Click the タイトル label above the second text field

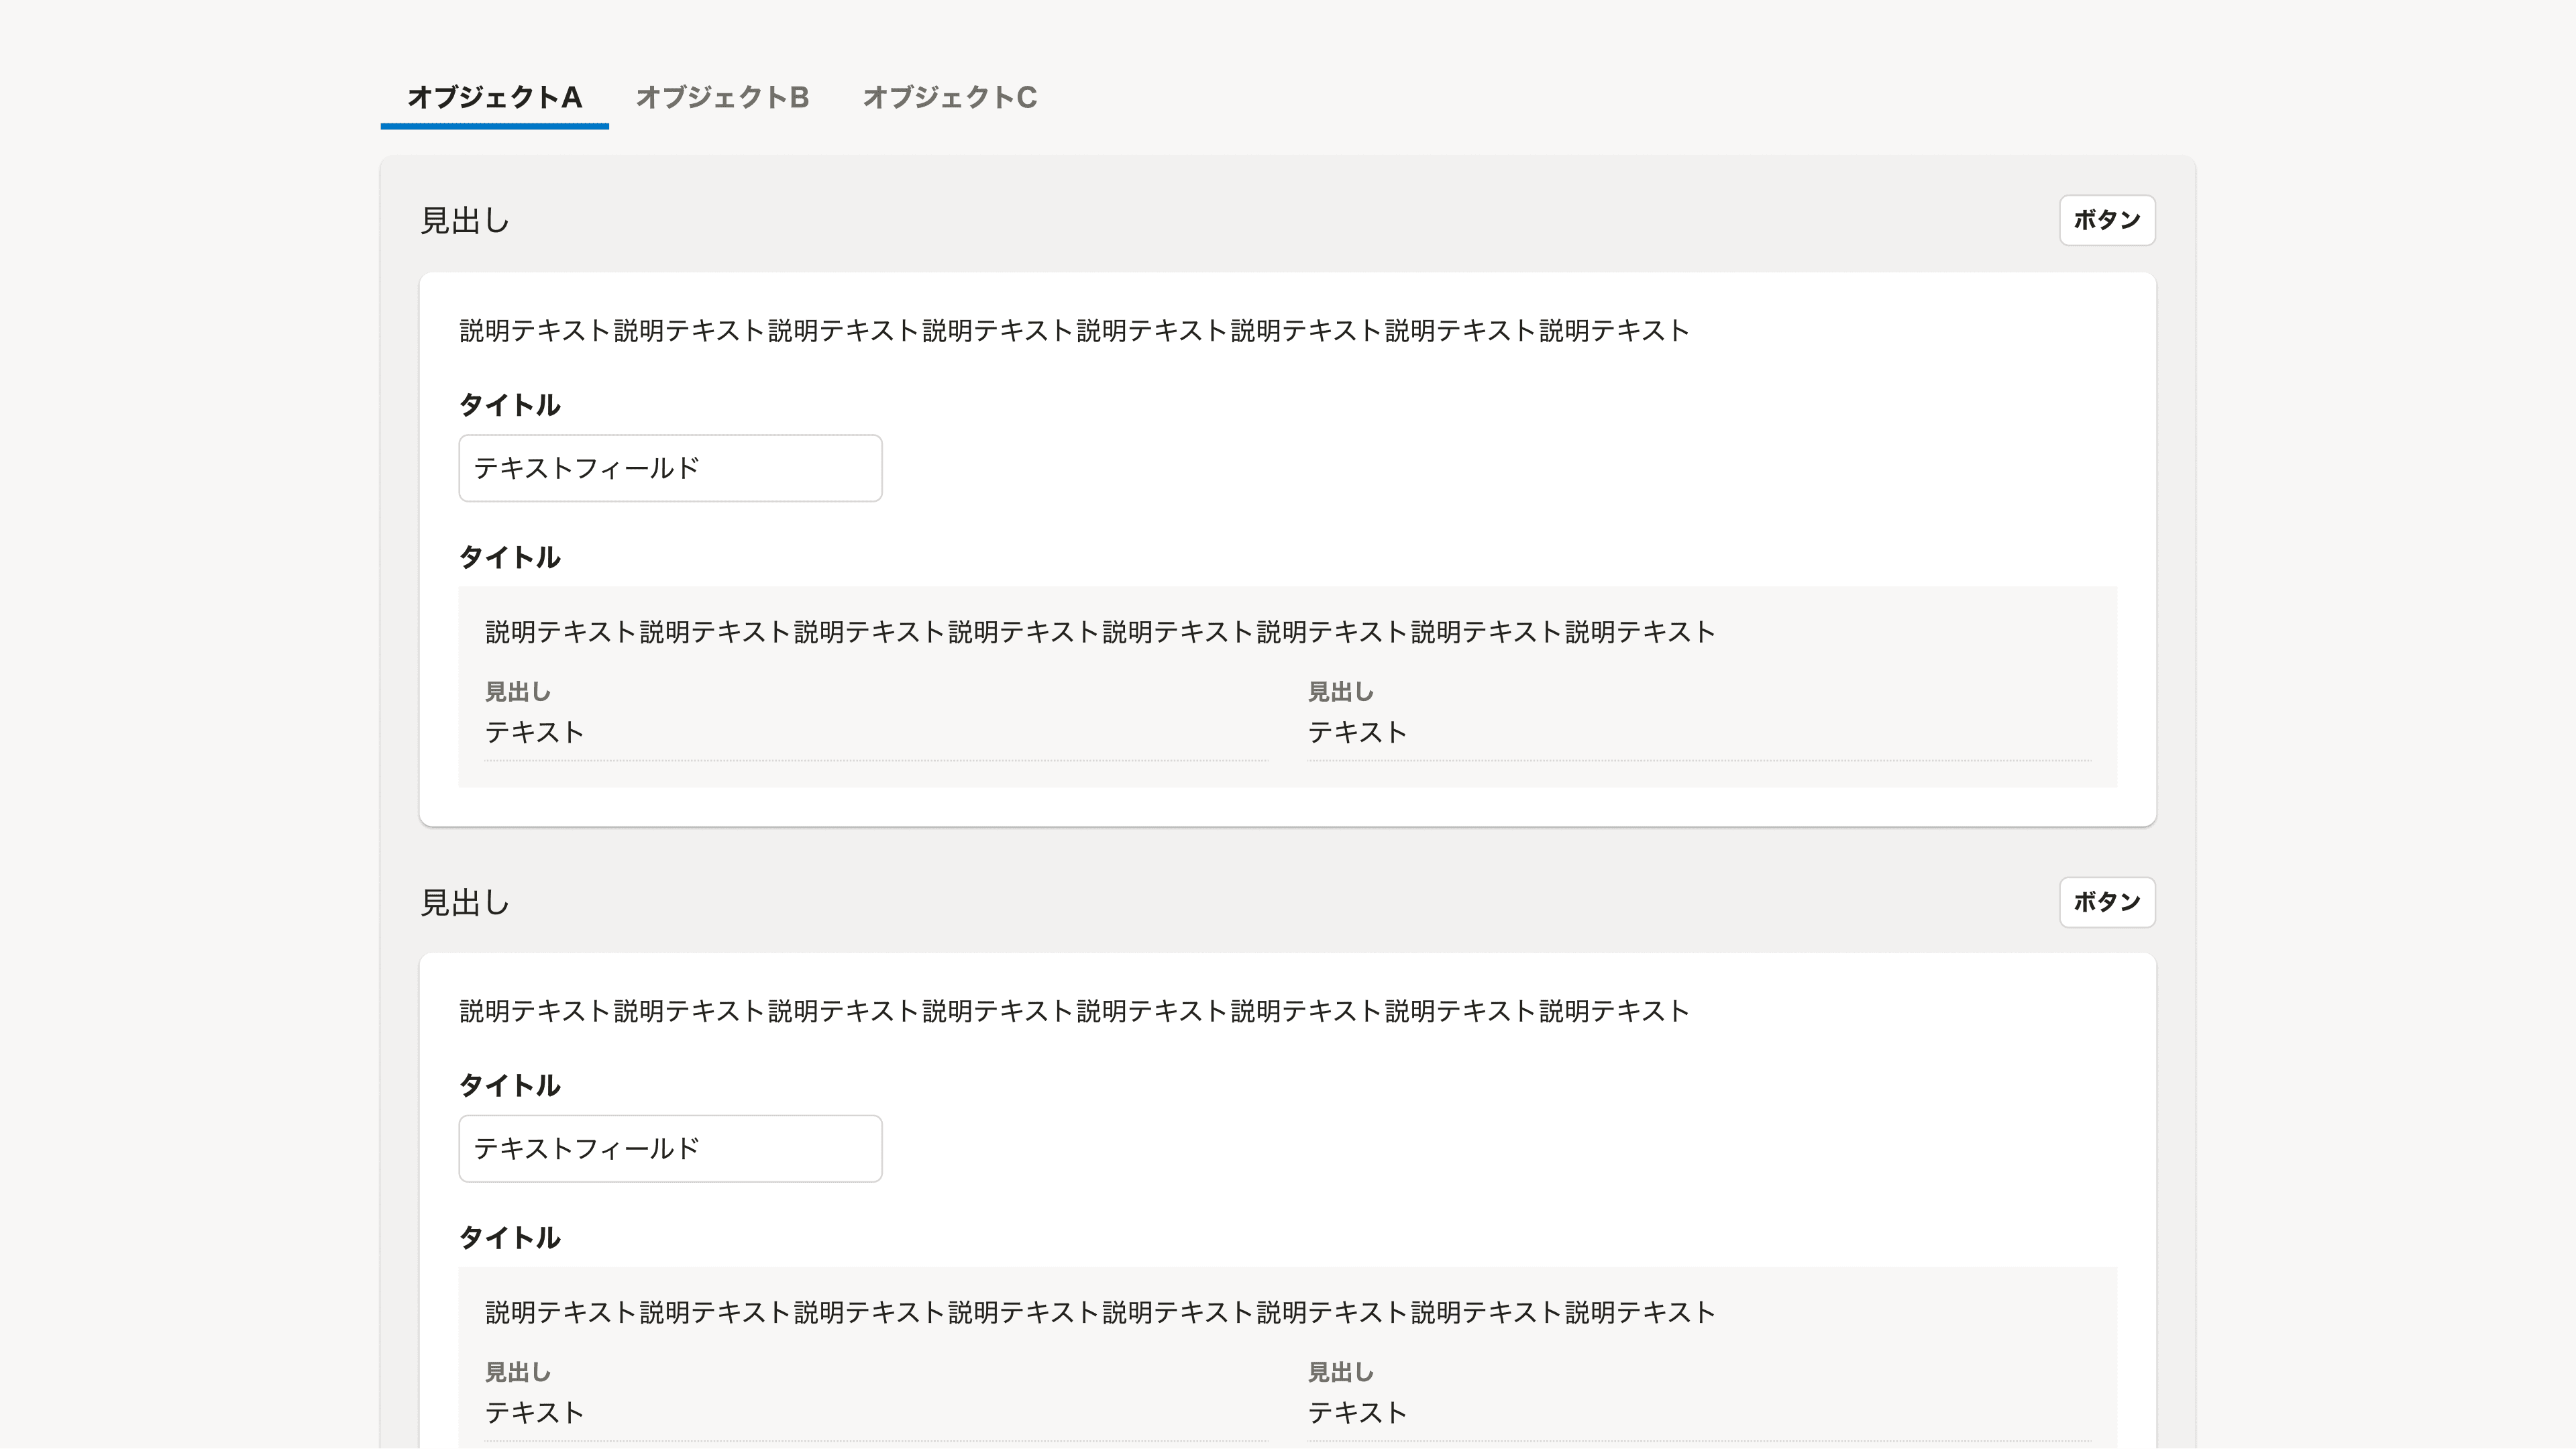(x=509, y=1086)
